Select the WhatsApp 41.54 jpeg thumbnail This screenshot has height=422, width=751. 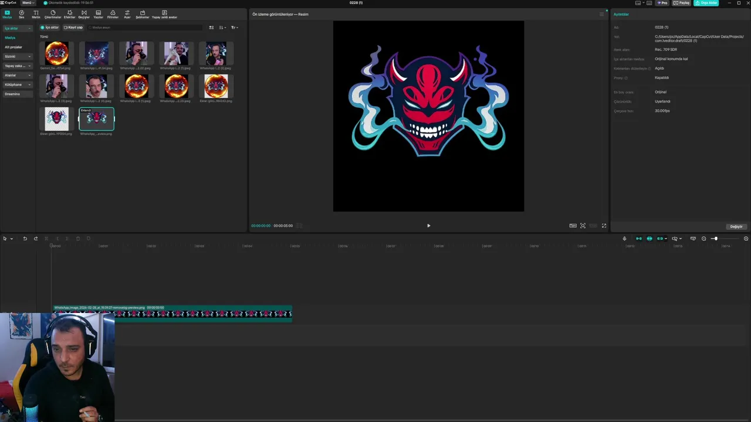(x=97, y=53)
